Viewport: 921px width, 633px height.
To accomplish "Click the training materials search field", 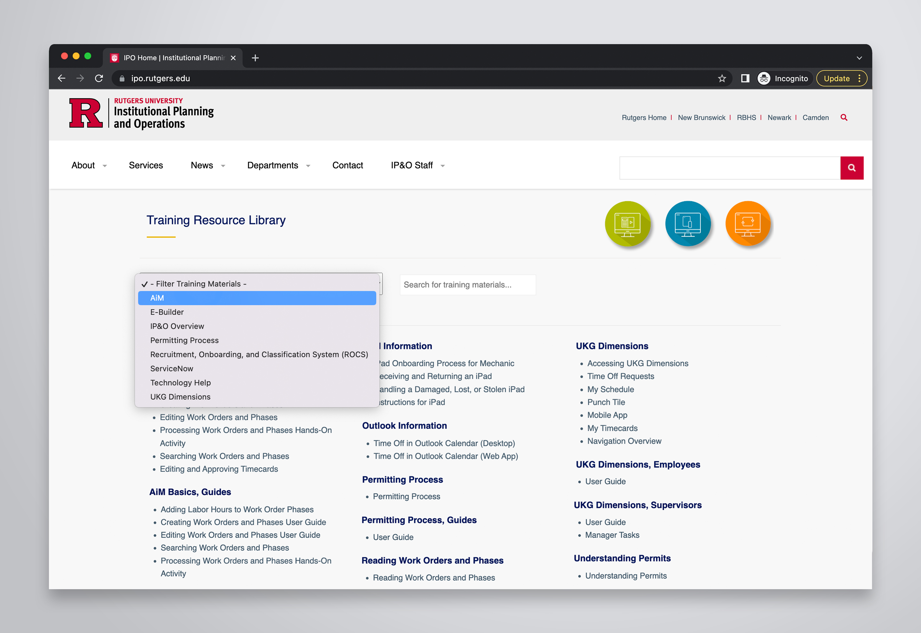I will [x=468, y=285].
